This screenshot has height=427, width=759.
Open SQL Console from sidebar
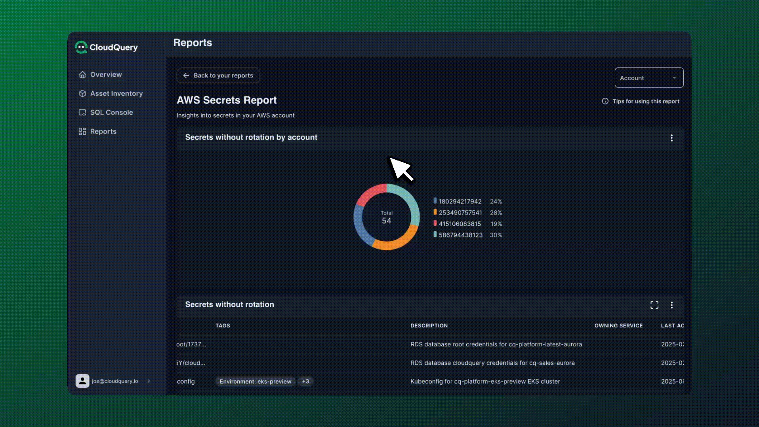tap(111, 113)
